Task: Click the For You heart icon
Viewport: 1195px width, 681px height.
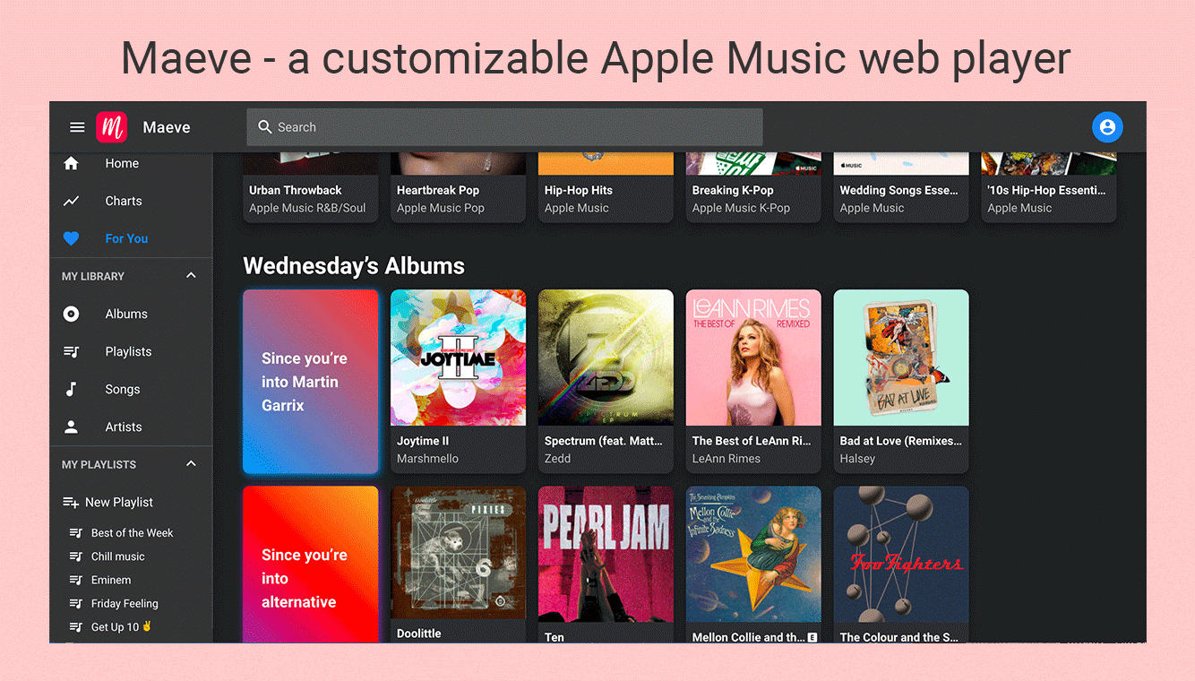Action: point(71,238)
